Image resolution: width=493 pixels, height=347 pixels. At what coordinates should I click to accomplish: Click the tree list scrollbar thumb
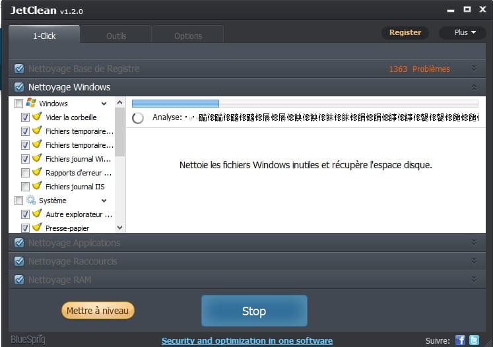click(x=119, y=132)
